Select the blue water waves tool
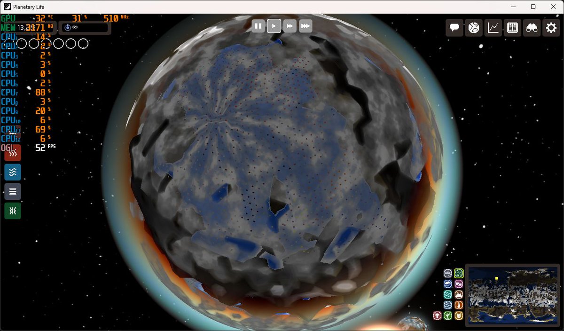 (13, 173)
